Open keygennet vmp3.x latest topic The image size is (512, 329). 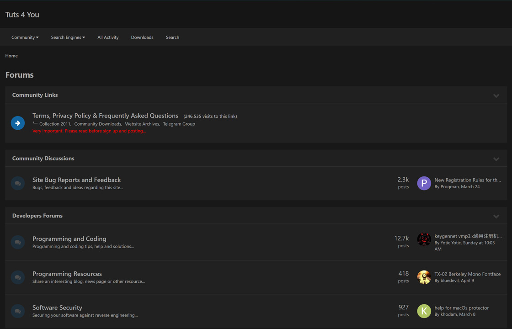point(468,236)
